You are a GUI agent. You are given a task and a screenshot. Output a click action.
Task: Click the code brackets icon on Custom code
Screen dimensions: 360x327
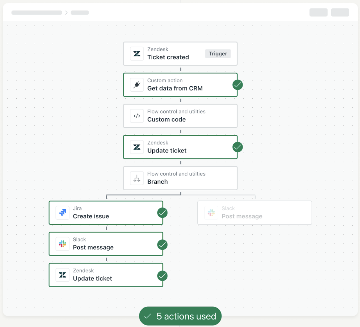tap(137, 116)
